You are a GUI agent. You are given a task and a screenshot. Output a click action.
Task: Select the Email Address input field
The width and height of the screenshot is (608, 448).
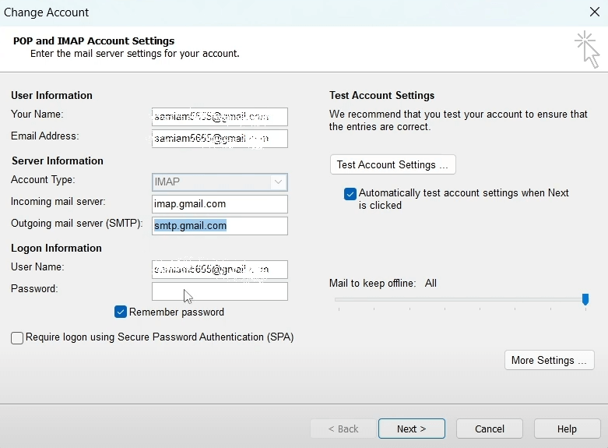pos(220,139)
